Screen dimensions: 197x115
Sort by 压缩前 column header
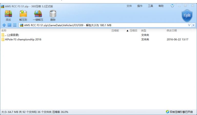click(x=115, y=30)
